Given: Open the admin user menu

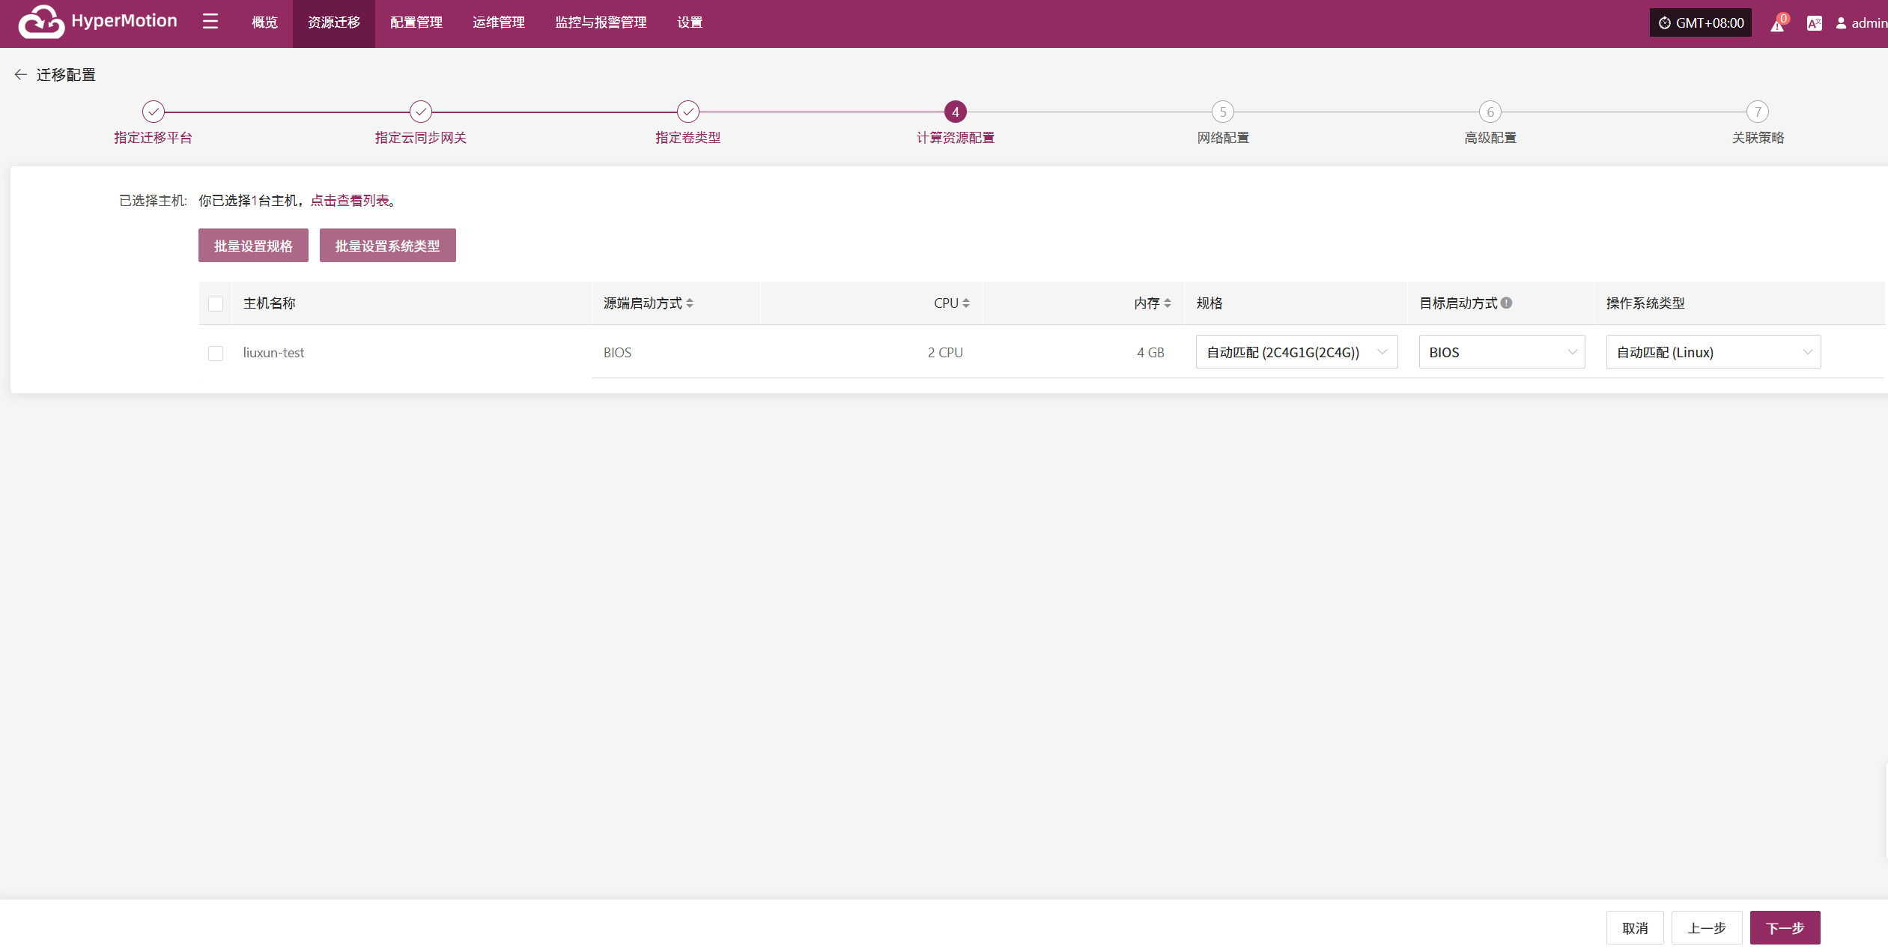Looking at the screenshot, I should [1861, 23].
